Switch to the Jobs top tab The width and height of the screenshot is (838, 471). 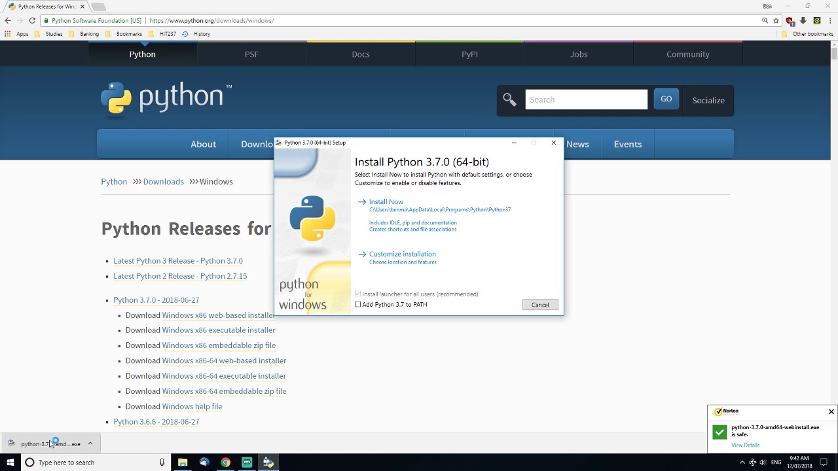[x=579, y=54]
